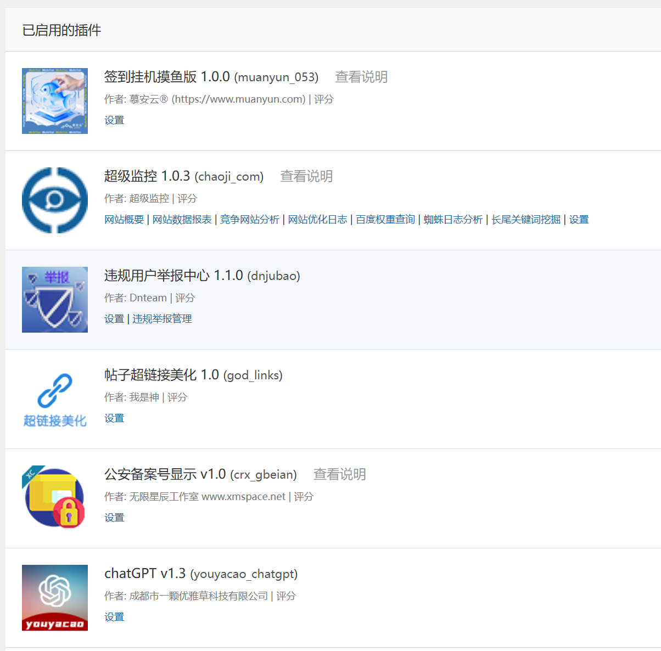Open 网站优化日志 link
661x651 pixels.
click(x=317, y=220)
